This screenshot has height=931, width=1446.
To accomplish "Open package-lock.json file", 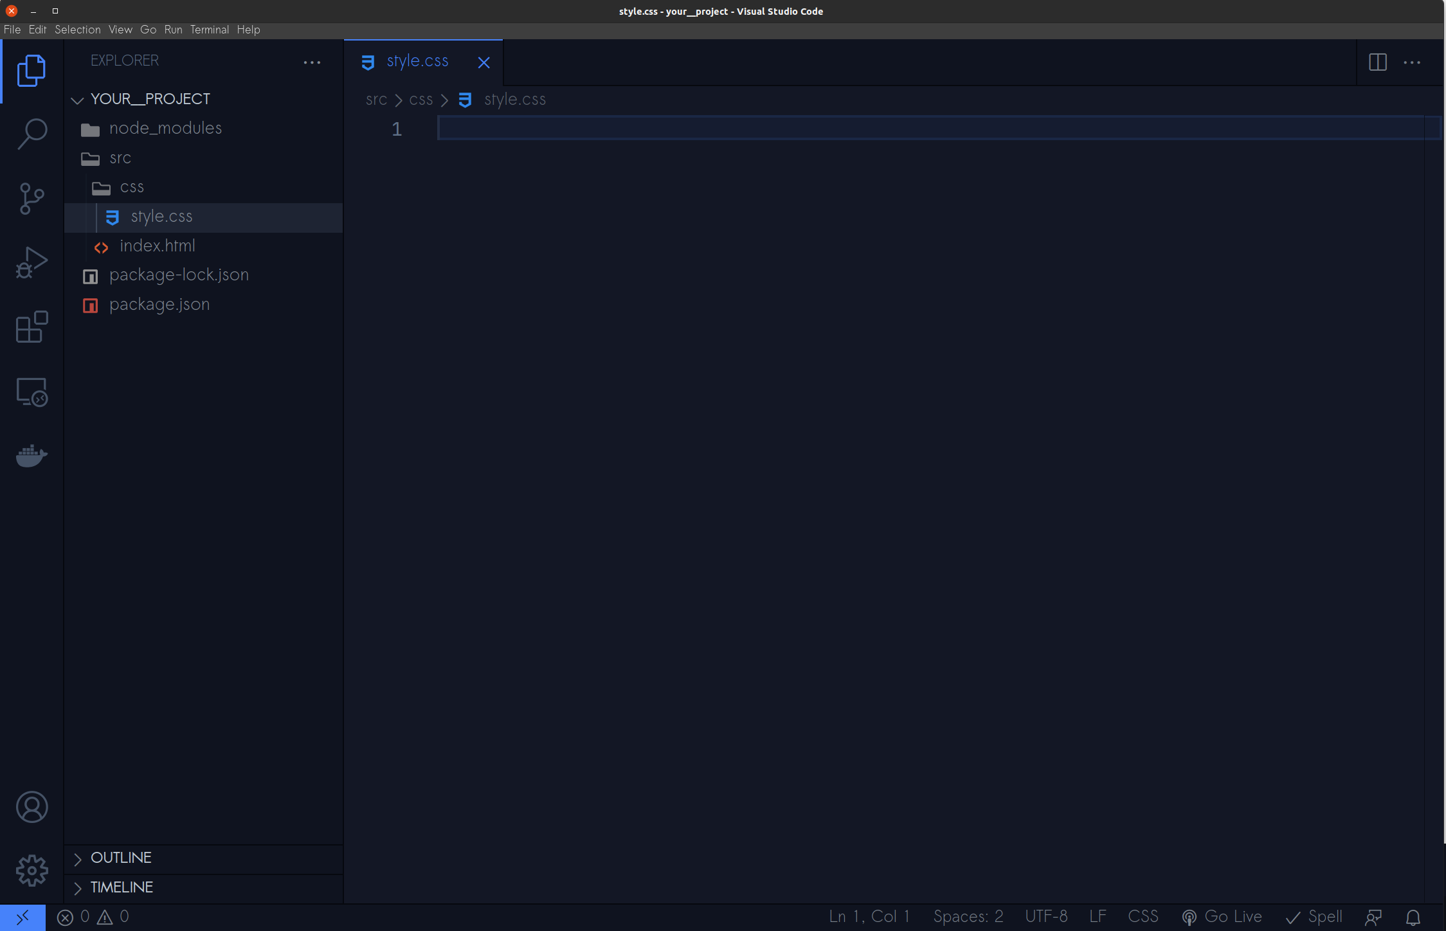I will 203,275.
